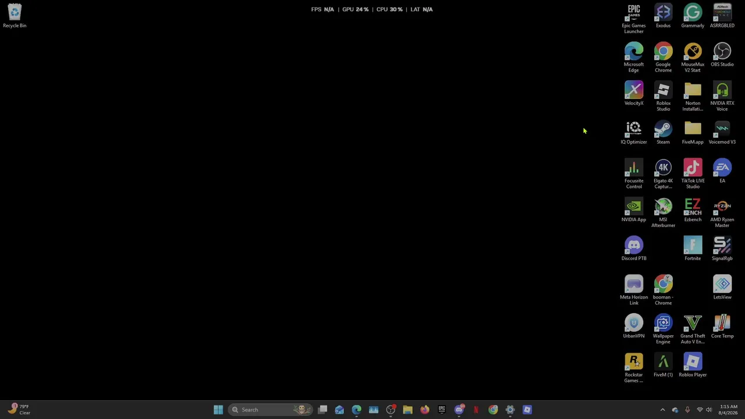Select the LetsView desktop shortcut

(x=722, y=288)
